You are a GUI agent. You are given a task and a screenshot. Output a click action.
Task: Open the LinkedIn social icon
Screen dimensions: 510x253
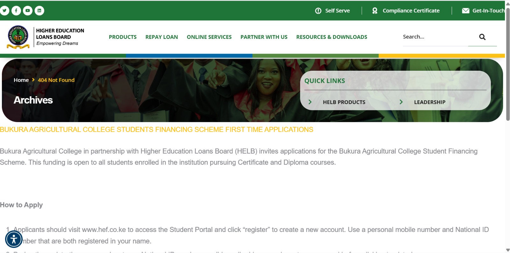pyautogui.click(x=39, y=11)
